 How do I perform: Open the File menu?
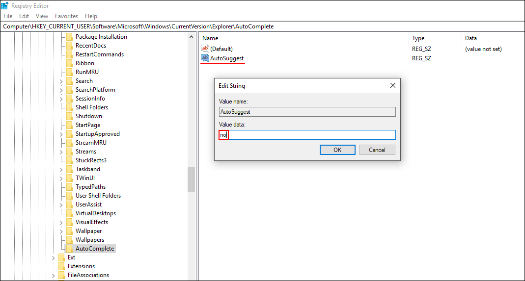tap(8, 16)
